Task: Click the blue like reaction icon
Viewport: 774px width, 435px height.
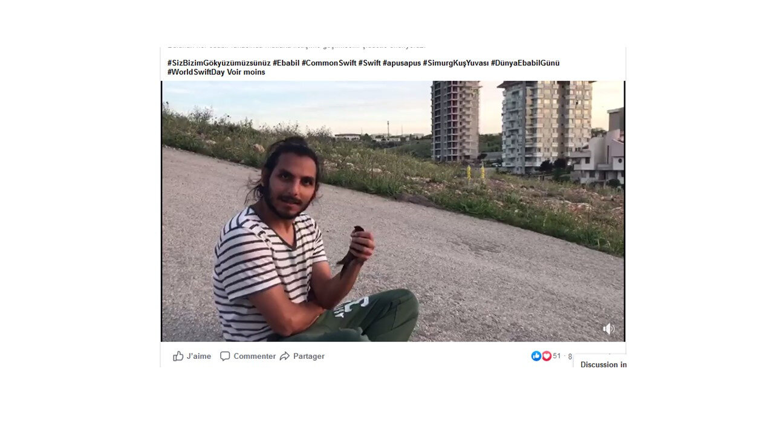Action: (536, 356)
